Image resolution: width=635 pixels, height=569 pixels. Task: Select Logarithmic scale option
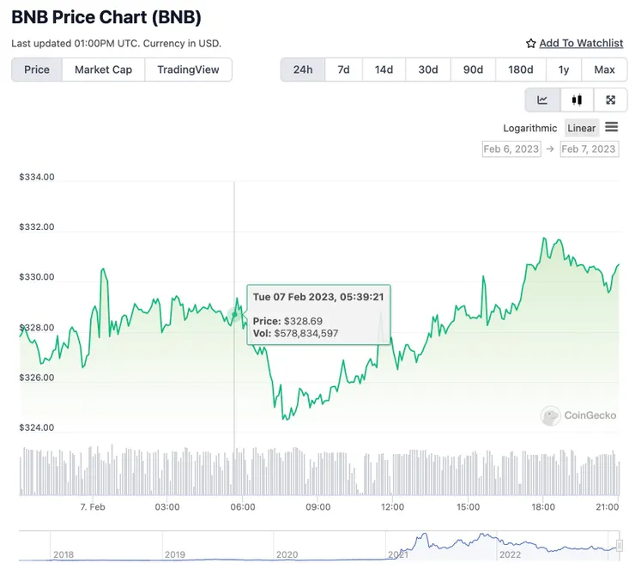[x=530, y=128]
